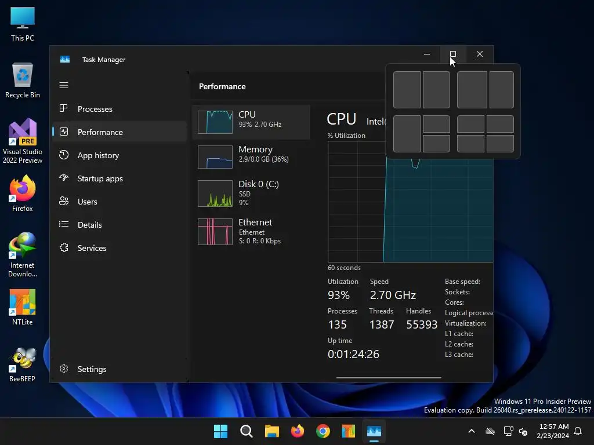The image size is (594, 445).
Task: Click the Users sidebar icon
Action: coord(64,201)
